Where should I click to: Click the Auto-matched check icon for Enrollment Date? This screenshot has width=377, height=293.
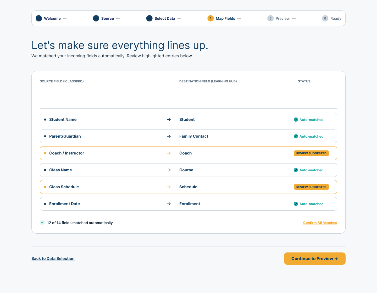point(296,204)
